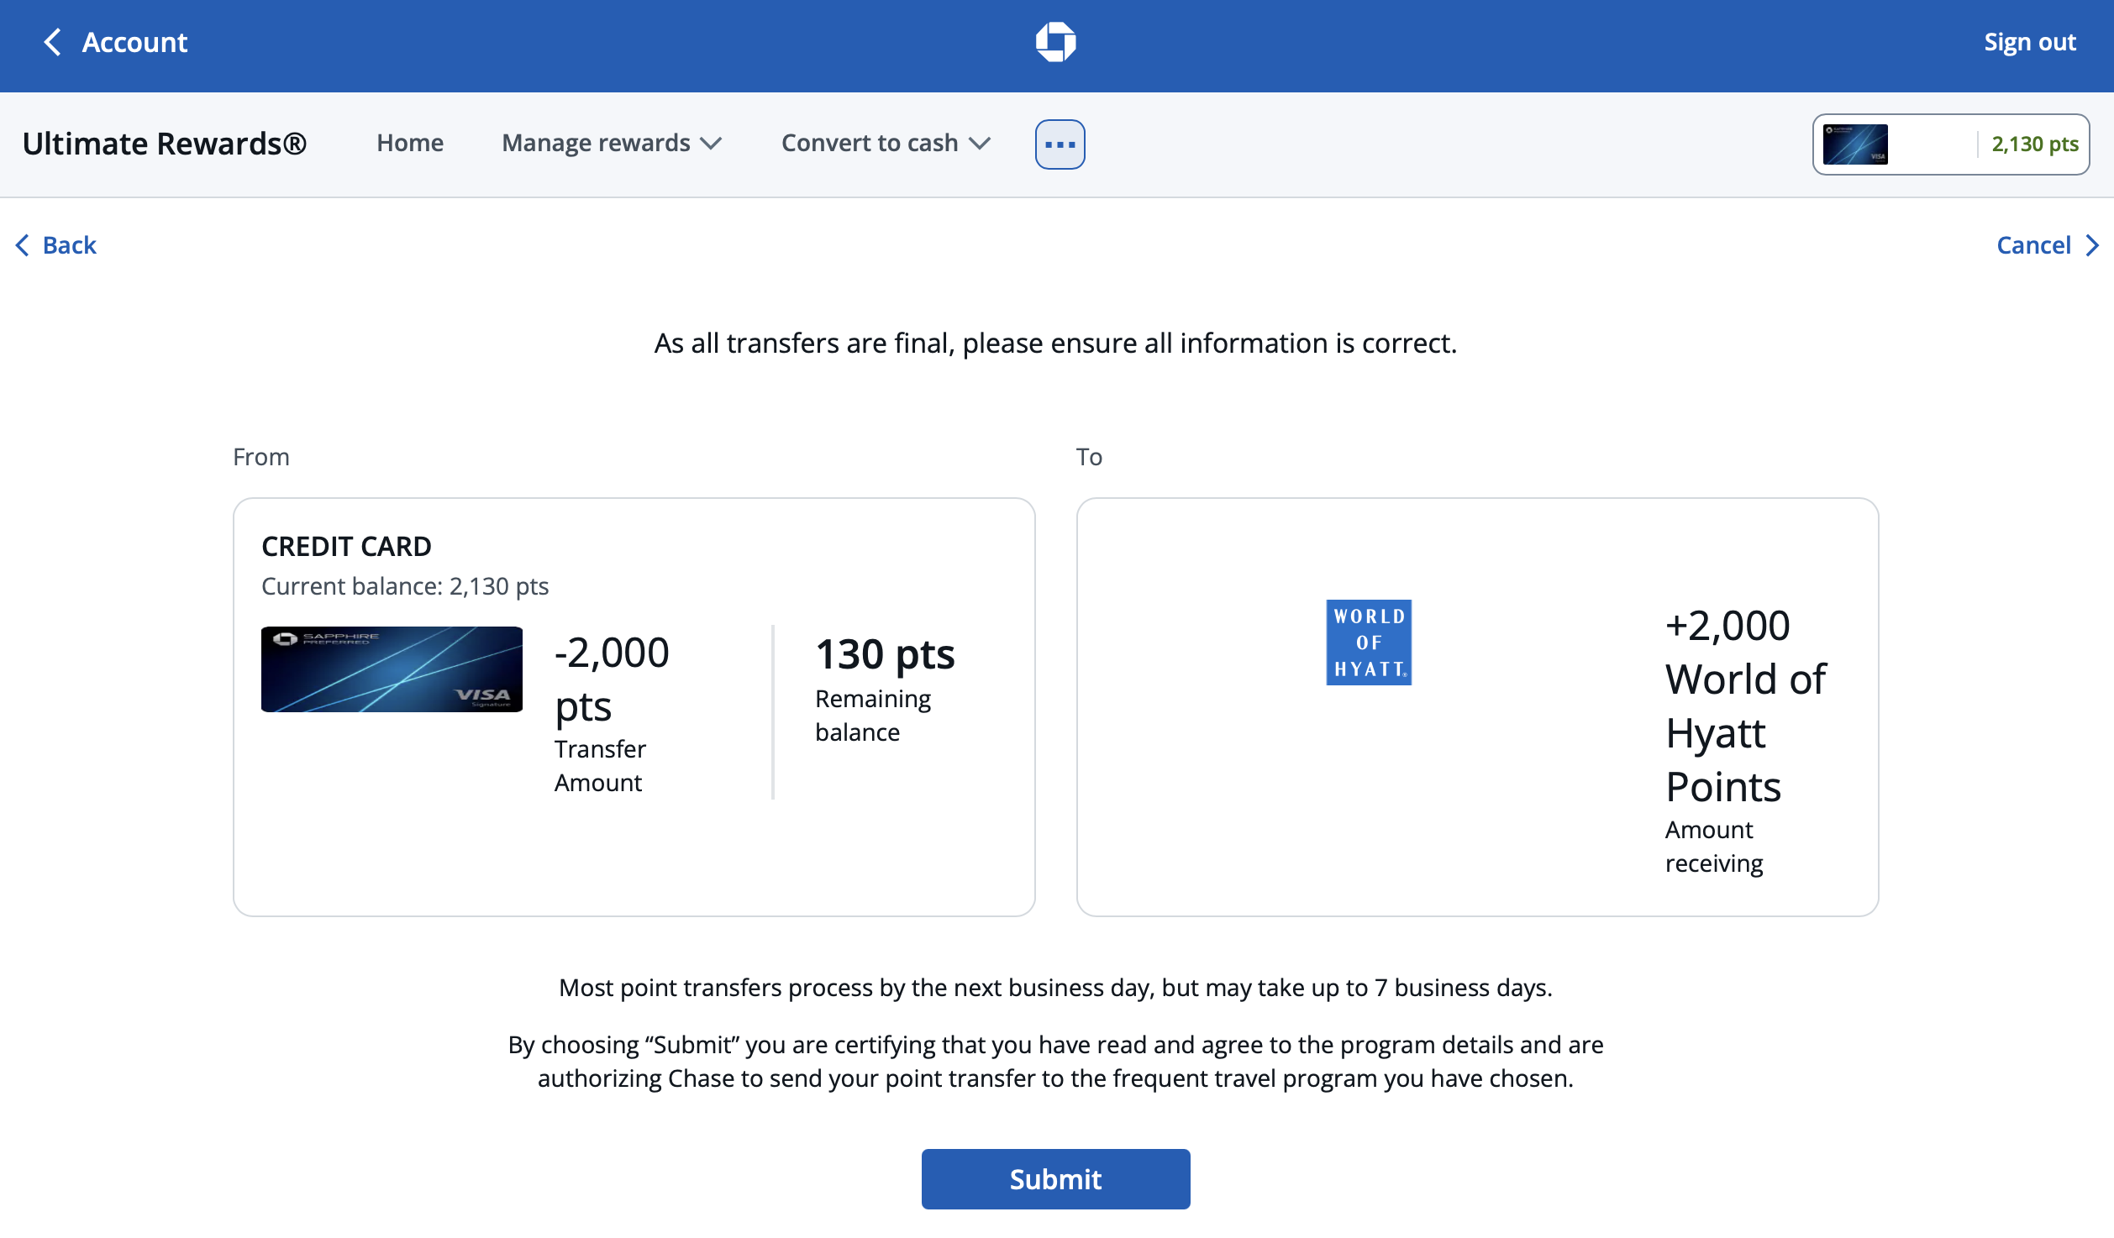Viewport: 2114px width, 1238px height.
Task: Click the Chase octagon logo in header
Action: pyautogui.click(x=1055, y=42)
